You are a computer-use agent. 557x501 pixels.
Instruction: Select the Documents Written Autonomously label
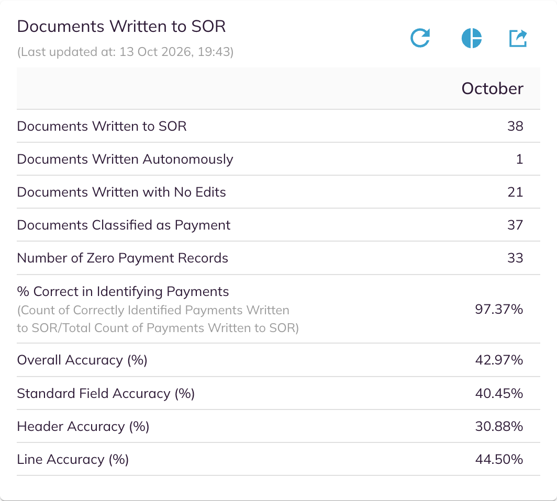(125, 160)
